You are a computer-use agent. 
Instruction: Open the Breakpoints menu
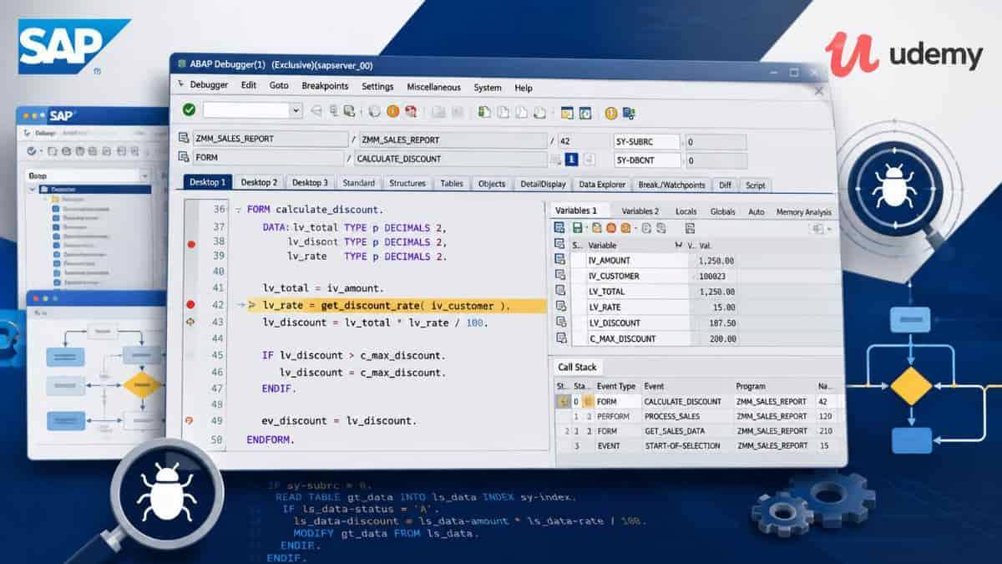325,86
